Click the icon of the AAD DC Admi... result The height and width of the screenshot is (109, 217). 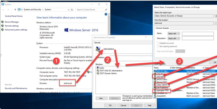click(x=155, y=71)
